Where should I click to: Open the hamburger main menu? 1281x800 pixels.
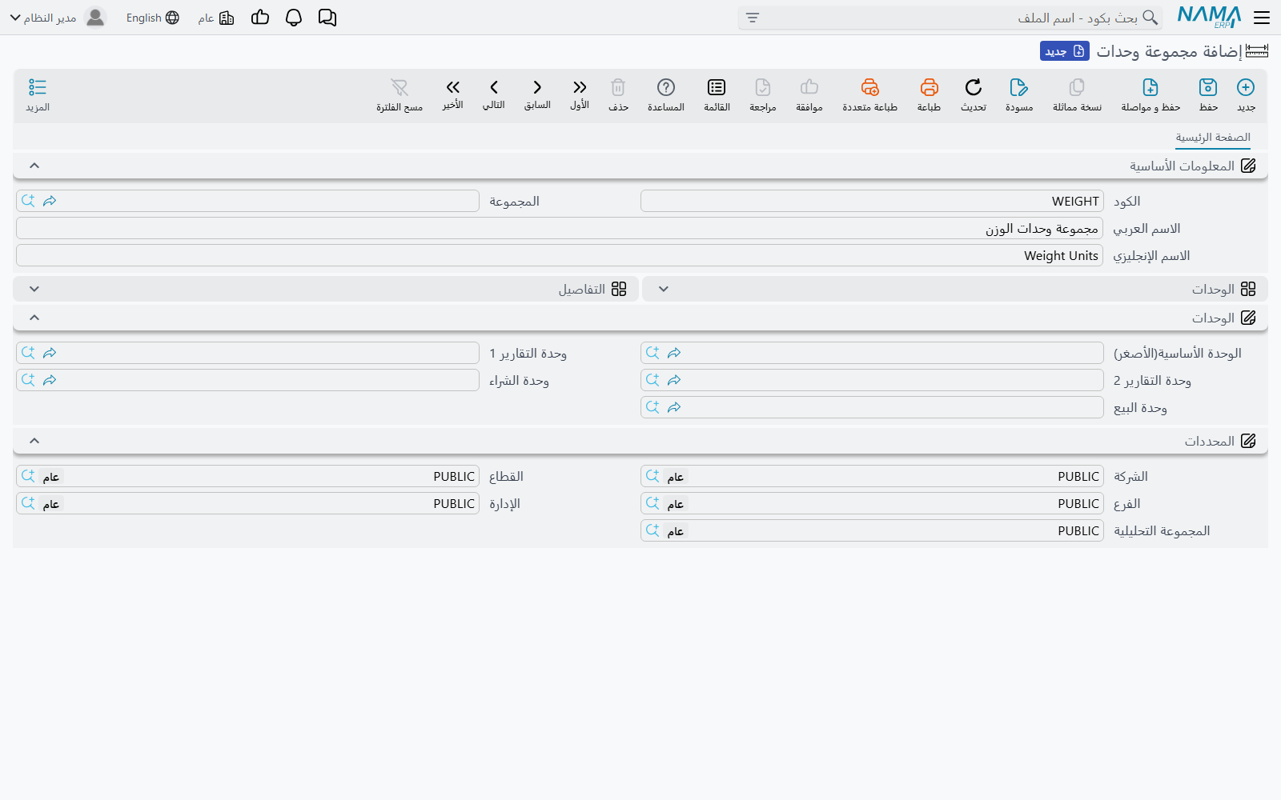(1262, 18)
